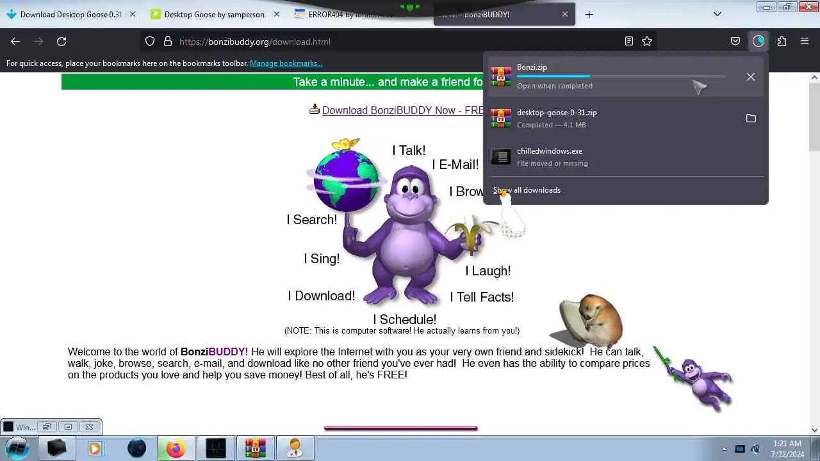Expand the list all tabs dropdown
This screenshot has width=820, height=461.
click(x=717, y=14)
